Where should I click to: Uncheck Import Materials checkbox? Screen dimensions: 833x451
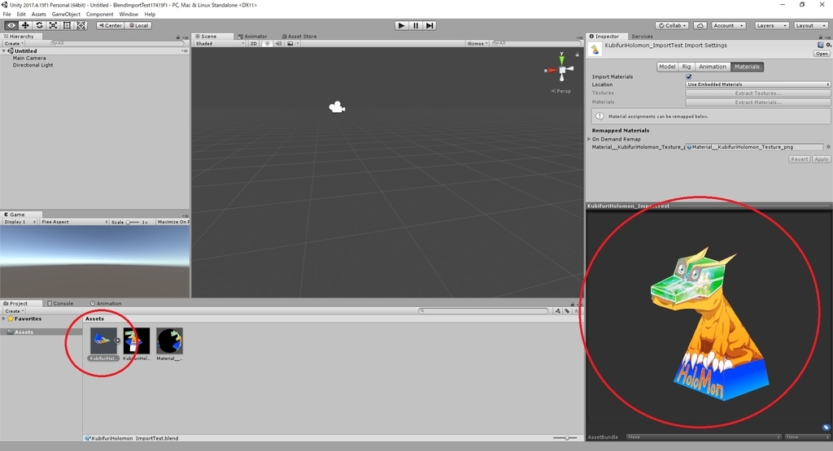click(x=689, y=76)
